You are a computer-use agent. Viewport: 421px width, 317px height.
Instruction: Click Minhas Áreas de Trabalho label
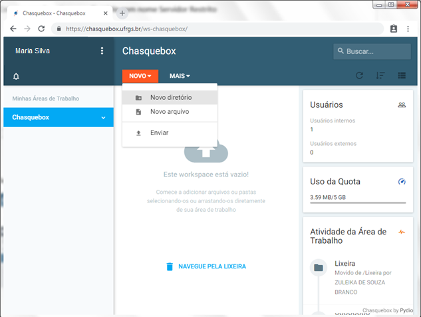click(46, 99)
